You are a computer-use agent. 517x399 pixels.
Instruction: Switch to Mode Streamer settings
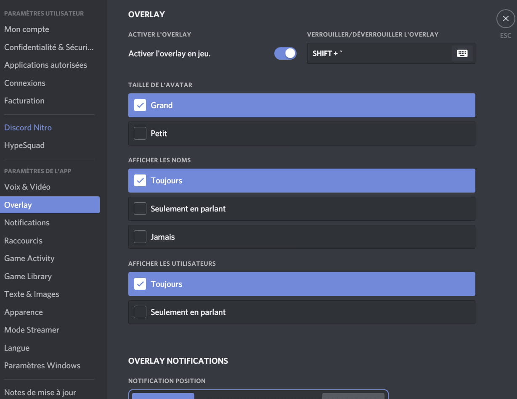[x=32, y=330]
